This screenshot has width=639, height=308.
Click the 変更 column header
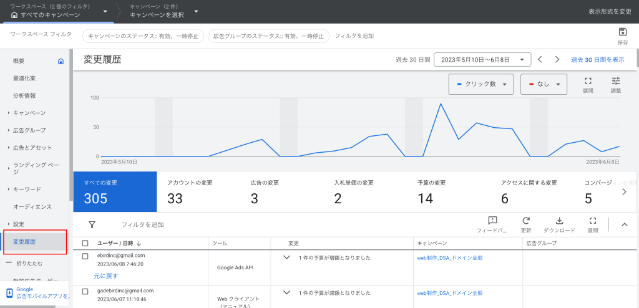click(x=294, y=243)
